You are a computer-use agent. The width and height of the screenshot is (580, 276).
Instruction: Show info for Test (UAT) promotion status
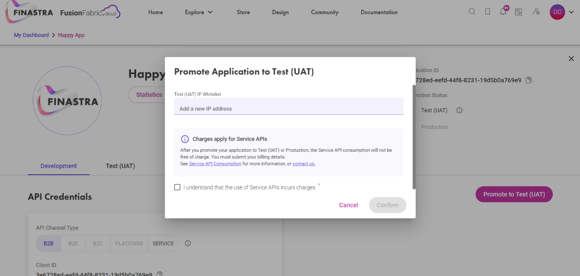pyautogui.click(x=459, y=110)
